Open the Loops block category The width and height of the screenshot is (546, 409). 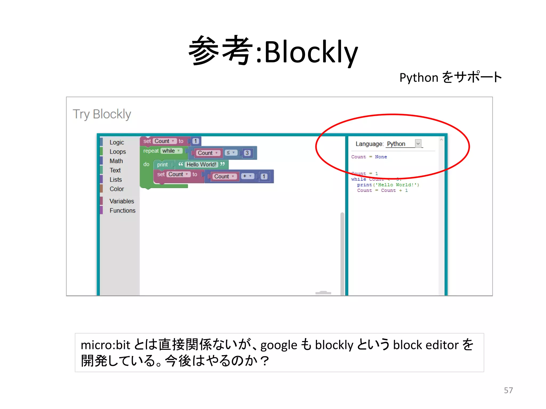[x=118, y=152]
